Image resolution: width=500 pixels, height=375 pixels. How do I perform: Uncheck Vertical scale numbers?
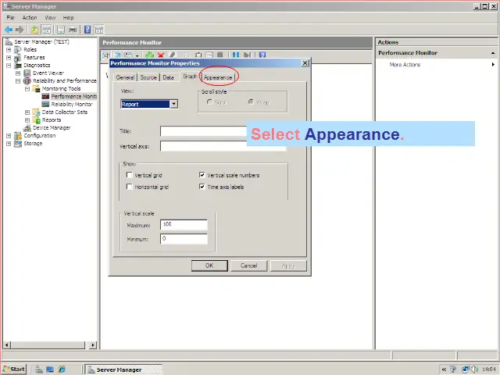[x=202, y=175]
